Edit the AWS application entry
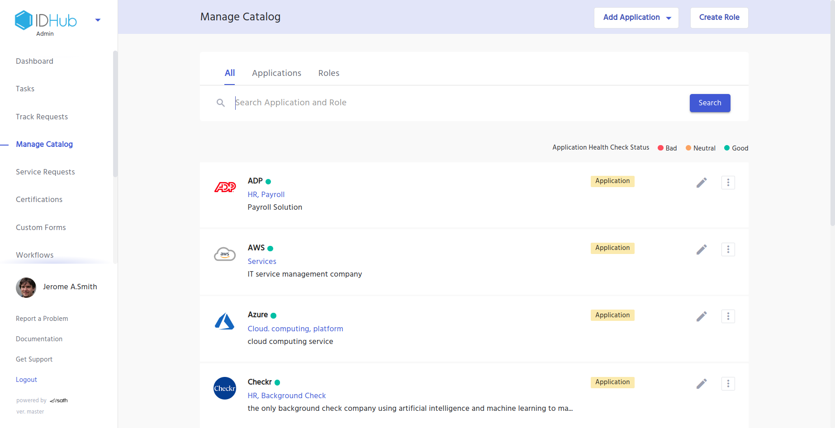Screen dimensions: 835x428 click(701, 249)
